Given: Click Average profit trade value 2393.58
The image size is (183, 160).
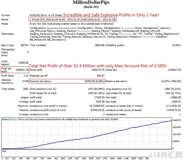Looking at the screenshot, I should tap(100, 102).
